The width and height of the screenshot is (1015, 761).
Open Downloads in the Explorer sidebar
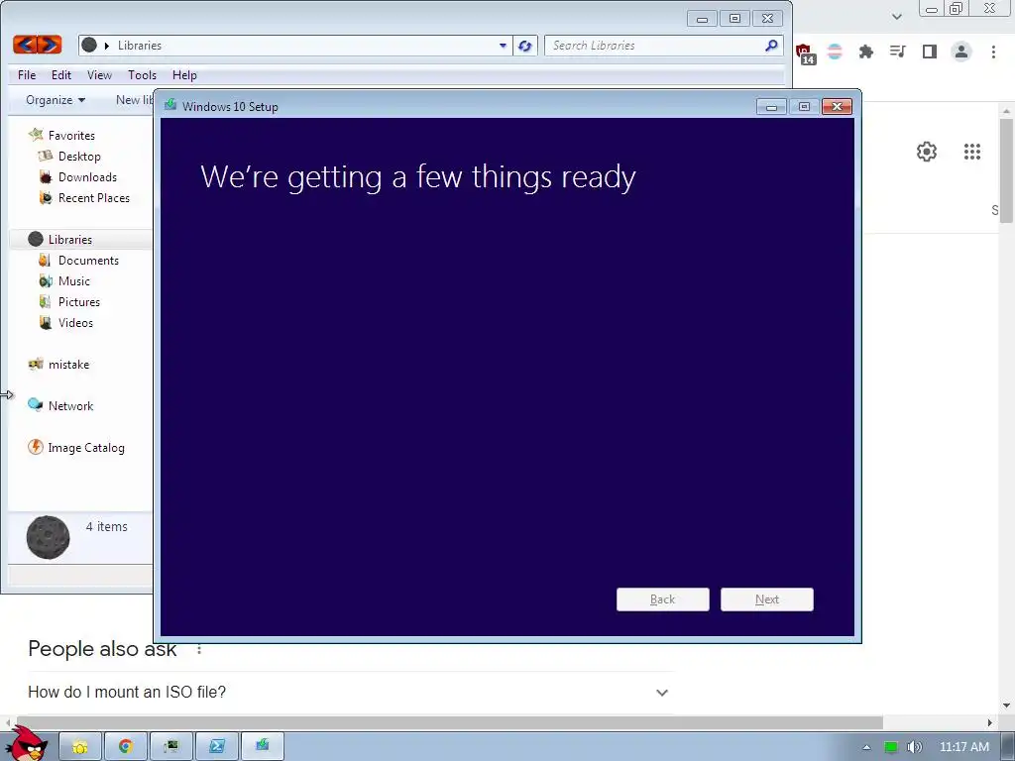[x=87, y=176]
